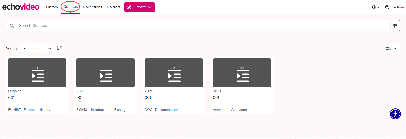Switch to the Collections tab

pyautogui.click(x=93, y=7)
